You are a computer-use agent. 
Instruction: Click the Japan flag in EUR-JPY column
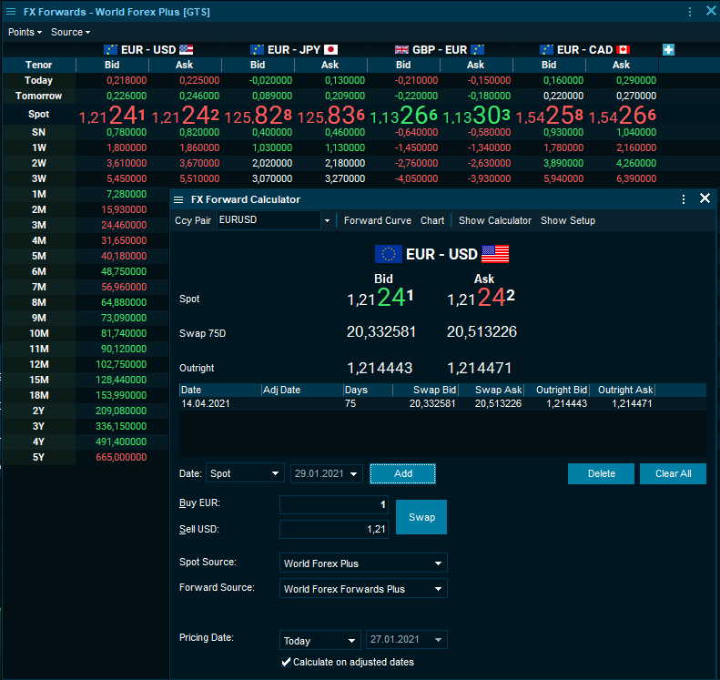pyautogui.click(x=331, y=49)
